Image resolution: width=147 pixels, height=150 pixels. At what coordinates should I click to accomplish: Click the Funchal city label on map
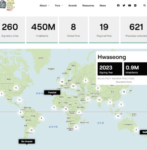pos(52,92)
